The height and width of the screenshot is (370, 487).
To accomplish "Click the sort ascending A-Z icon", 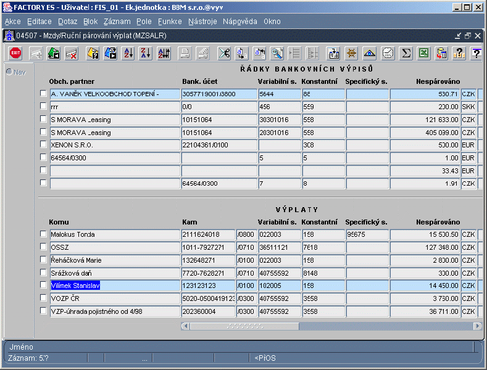I will (x=128, y=54).
